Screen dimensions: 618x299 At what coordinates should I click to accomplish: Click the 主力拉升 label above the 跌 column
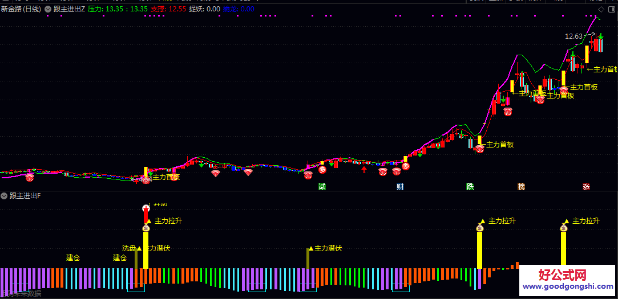[502, 221]
